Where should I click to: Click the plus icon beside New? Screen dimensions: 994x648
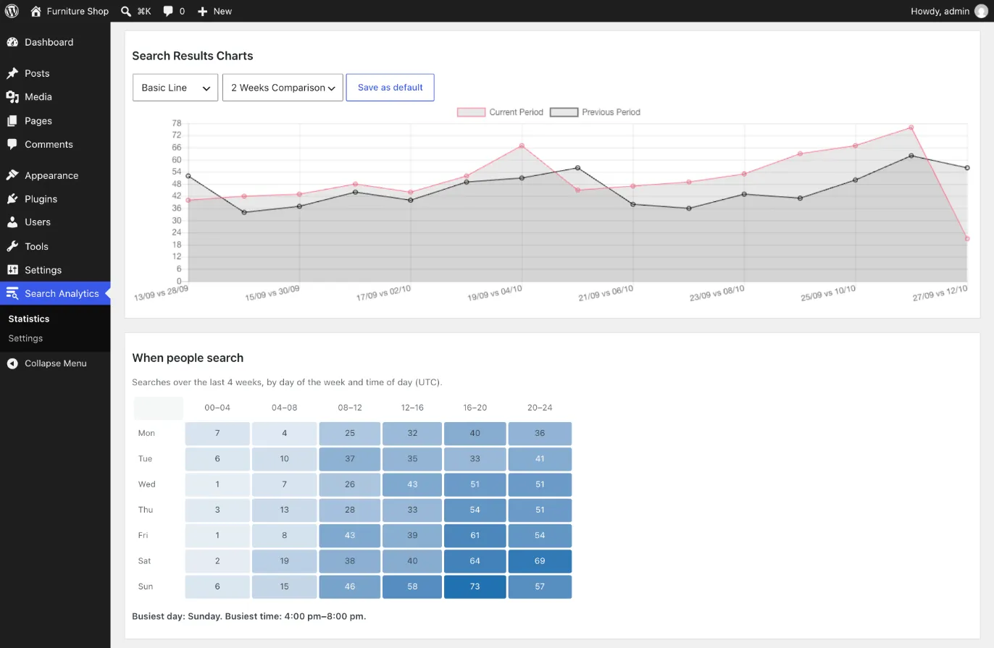click(202, 12)
